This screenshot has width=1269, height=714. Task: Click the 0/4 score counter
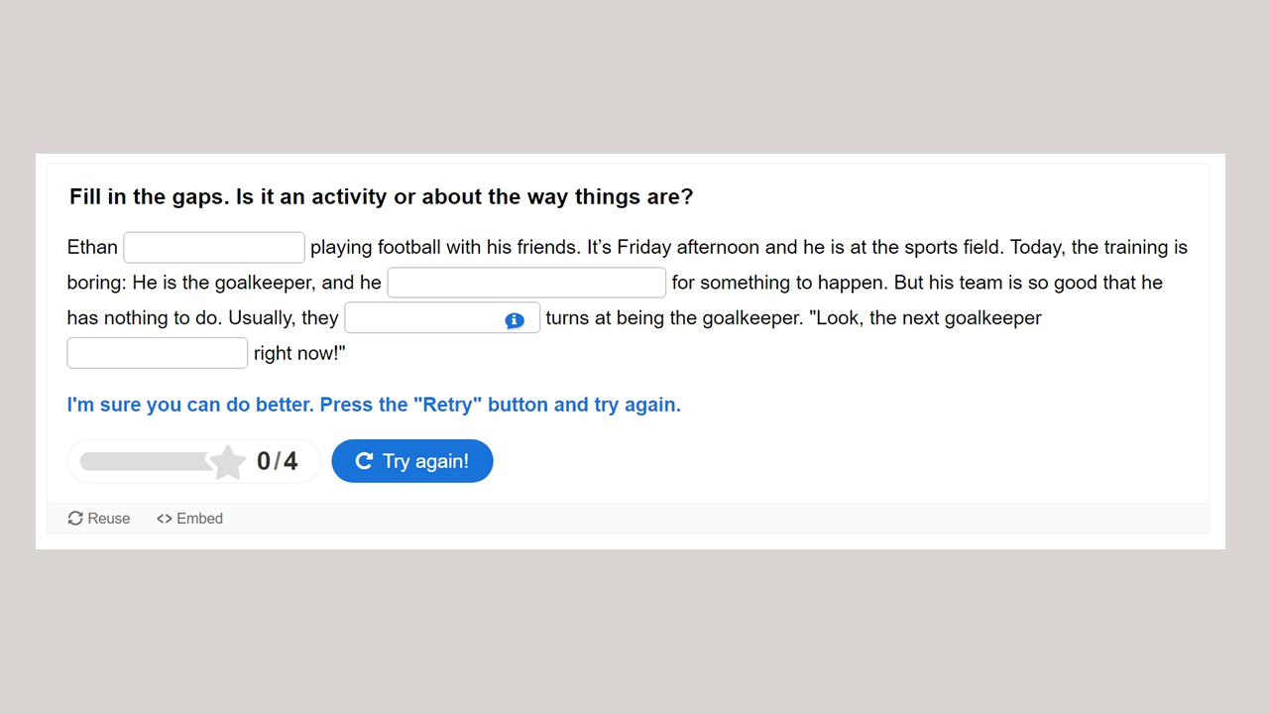click(277, 461)
